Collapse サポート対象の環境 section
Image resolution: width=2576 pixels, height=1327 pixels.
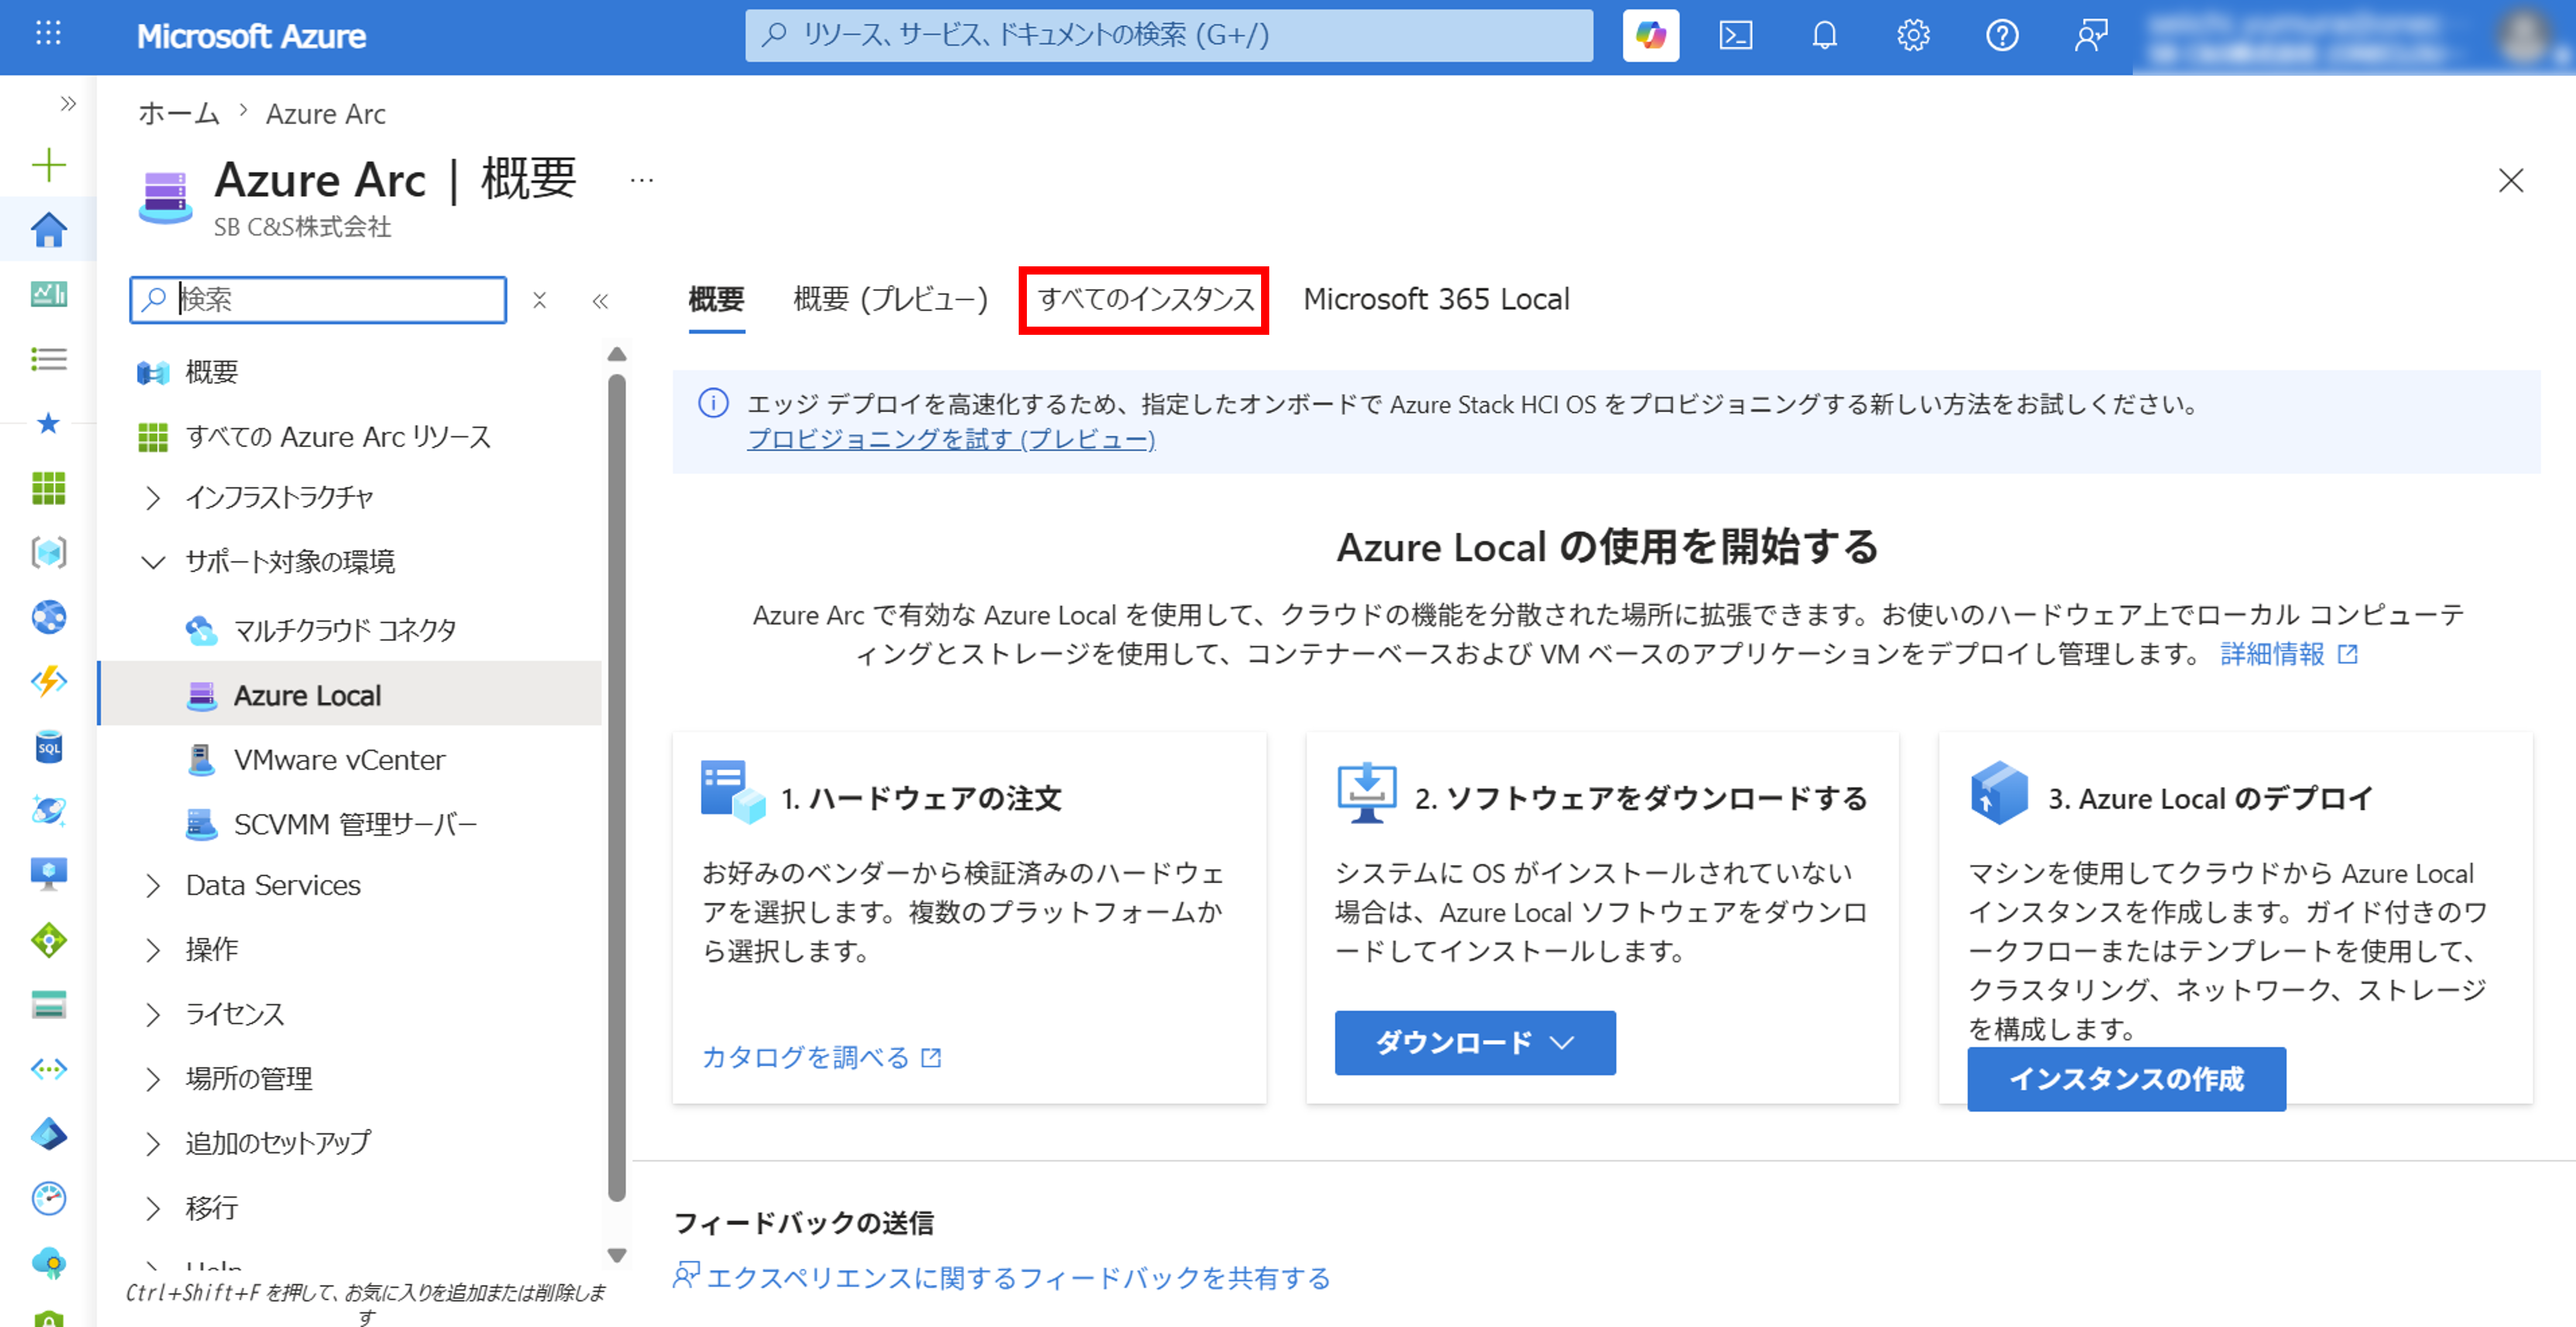click(153, 562)
